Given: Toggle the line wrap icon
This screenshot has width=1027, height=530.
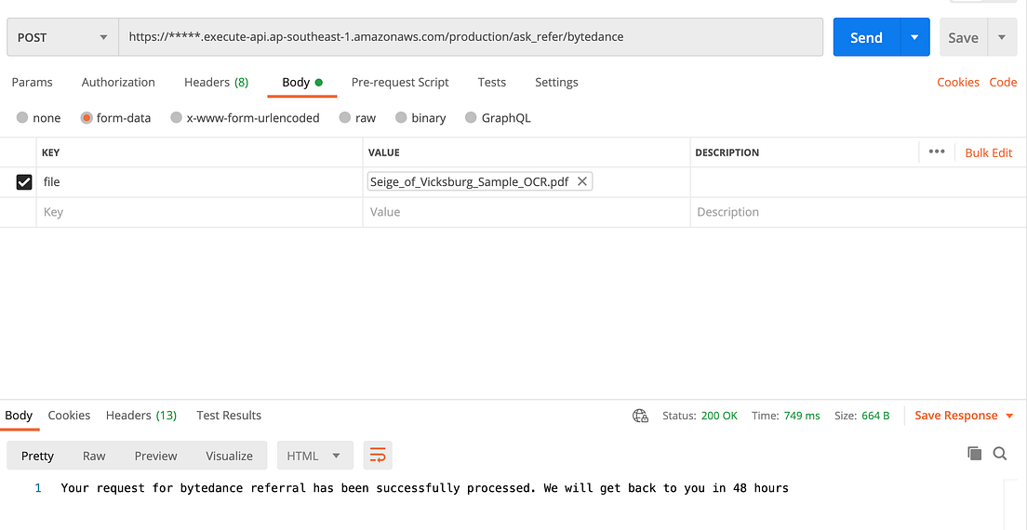Looking at the screenshot, I should pos(378,456).
